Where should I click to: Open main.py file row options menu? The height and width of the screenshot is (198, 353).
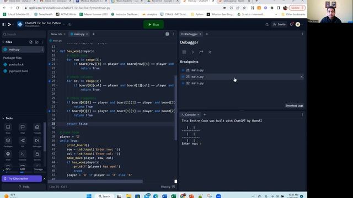pos(42,50)
